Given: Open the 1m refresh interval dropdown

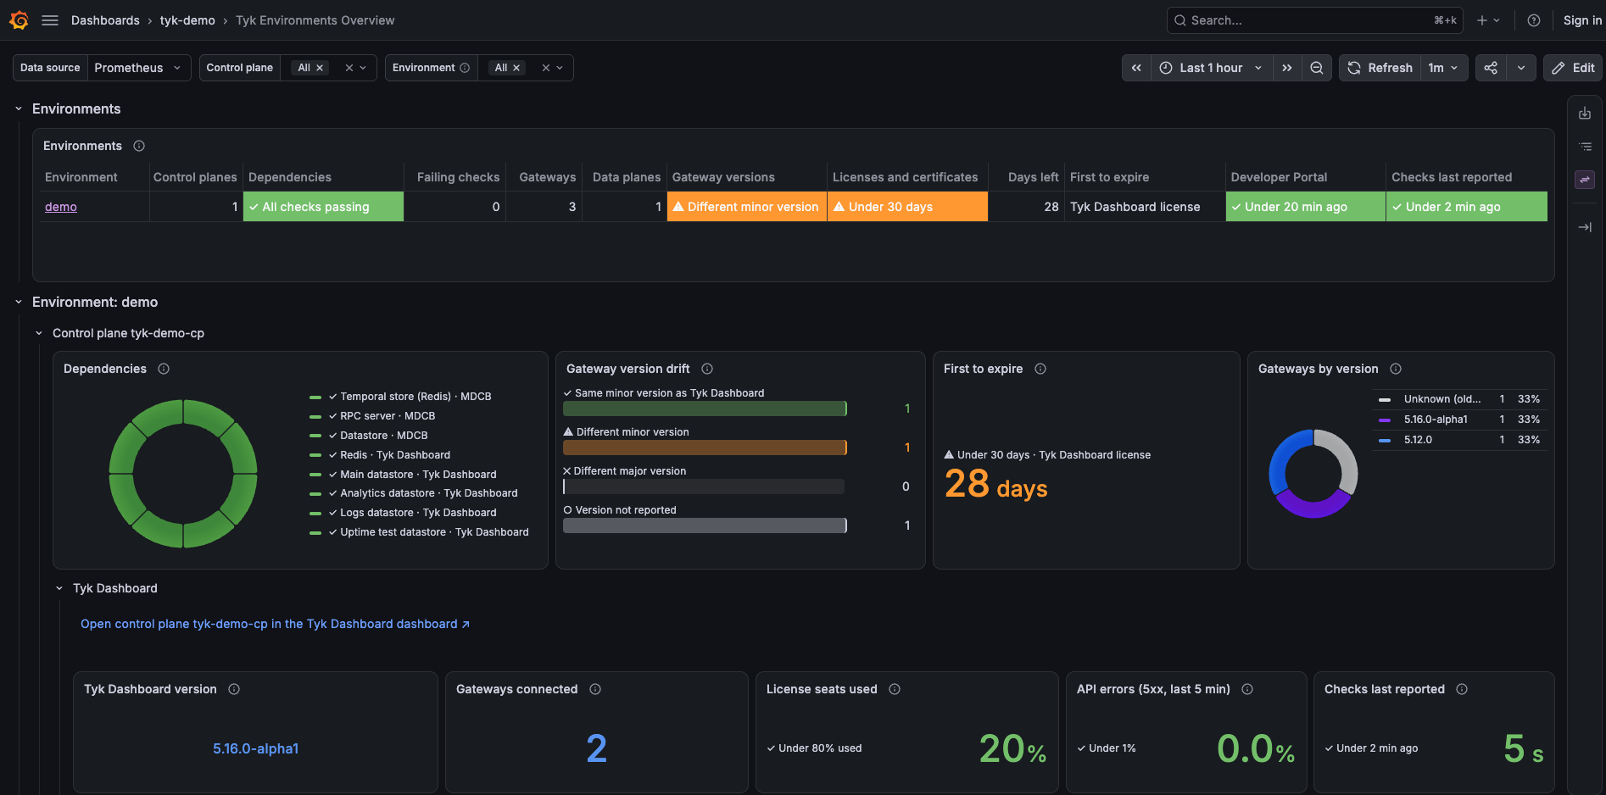Looking at the screenshot, I should 1443,68.
